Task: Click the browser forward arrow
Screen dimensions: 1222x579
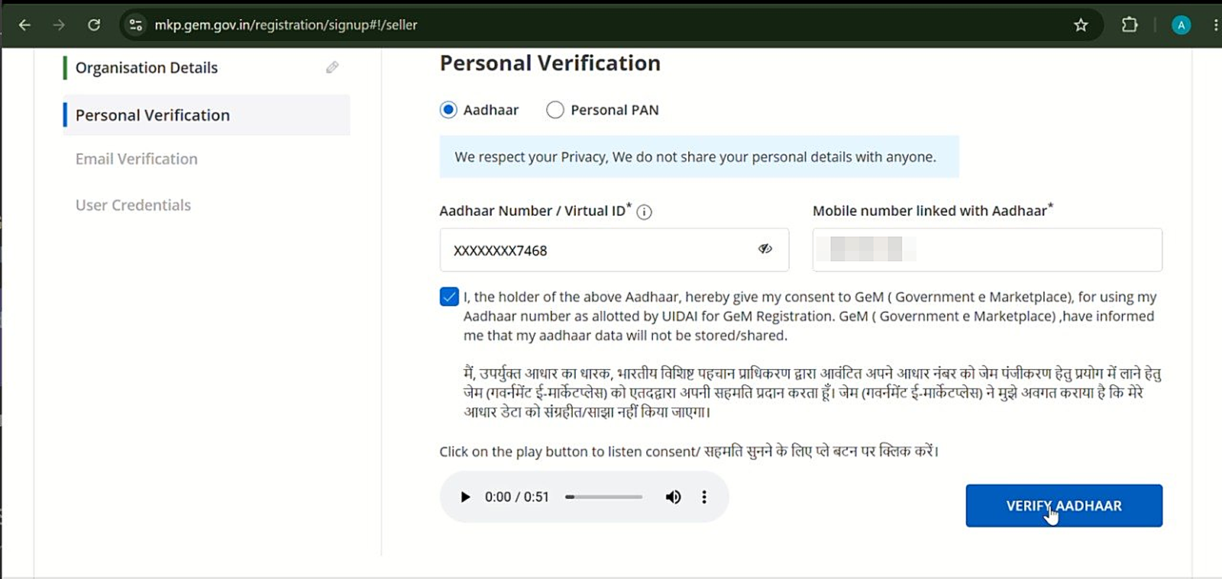Action: click(x=59, y=25)
